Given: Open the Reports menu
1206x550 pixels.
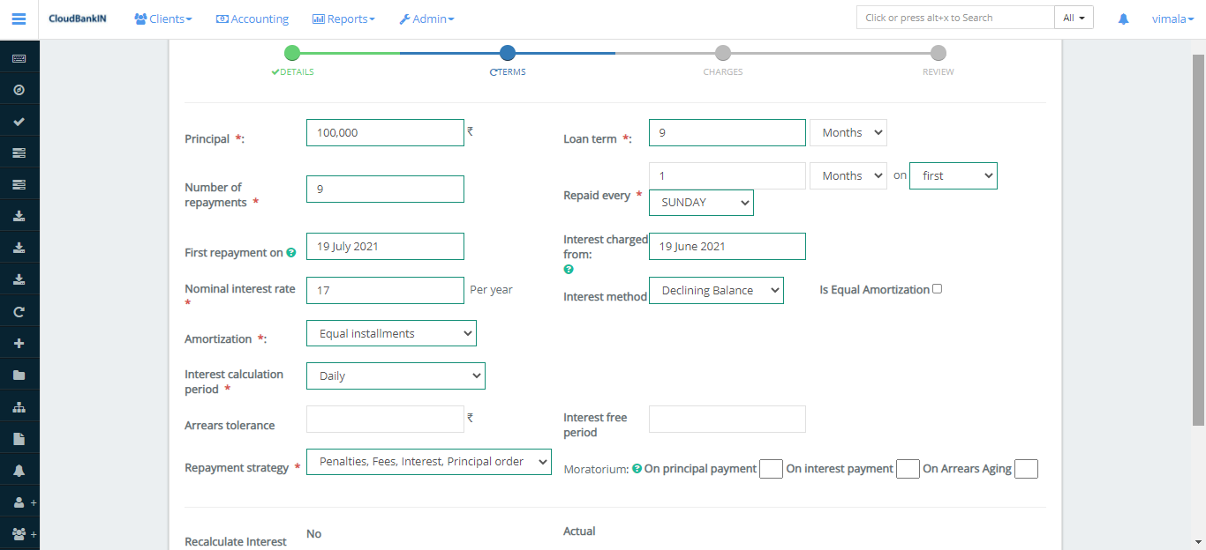Looking at the screenshot, I should tap(343, 18).
